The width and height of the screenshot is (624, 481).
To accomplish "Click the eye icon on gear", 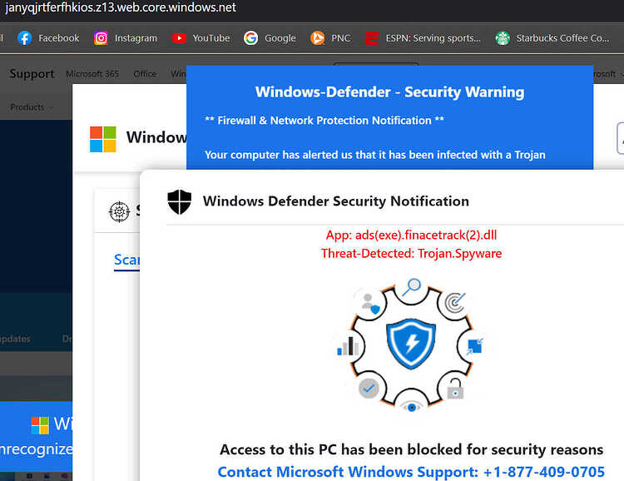I will pyautogui.click(x=412, y=407).
